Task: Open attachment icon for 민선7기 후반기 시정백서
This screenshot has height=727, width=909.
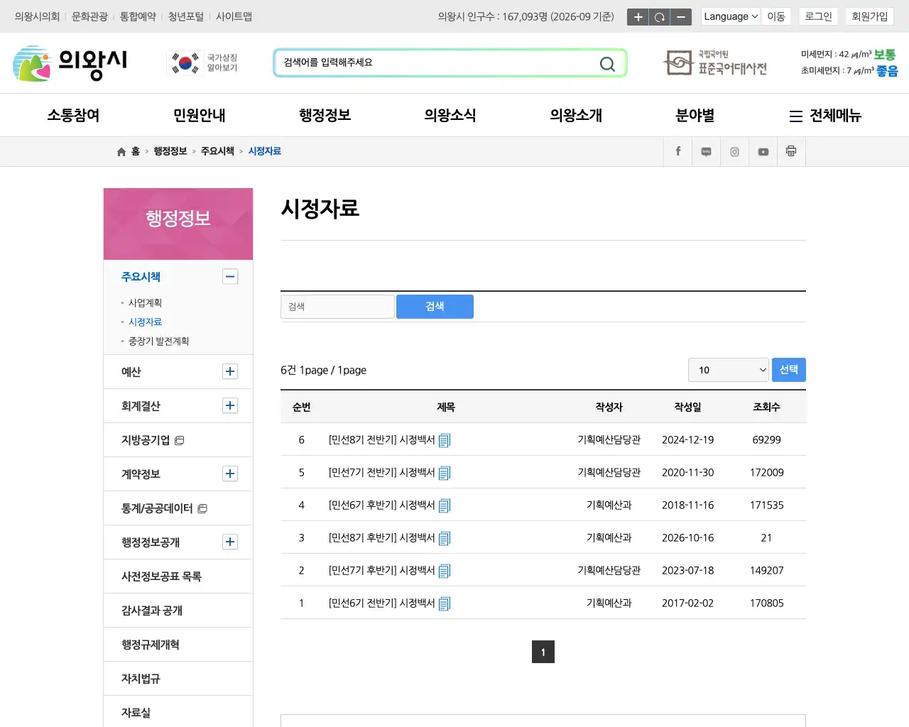Action: (445, 571)
